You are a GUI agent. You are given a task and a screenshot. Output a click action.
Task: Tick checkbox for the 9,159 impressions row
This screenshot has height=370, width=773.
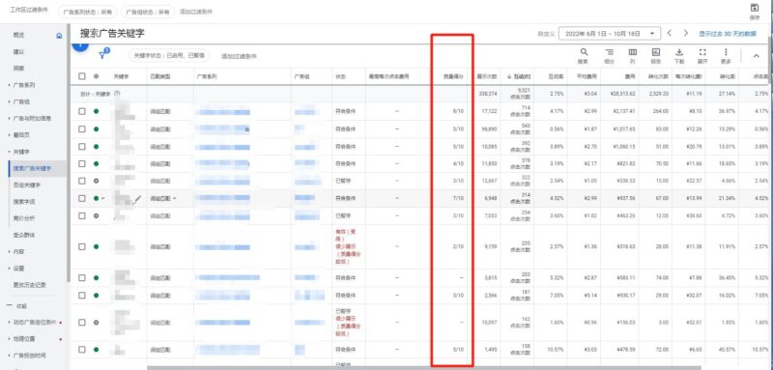coord(82,247)
